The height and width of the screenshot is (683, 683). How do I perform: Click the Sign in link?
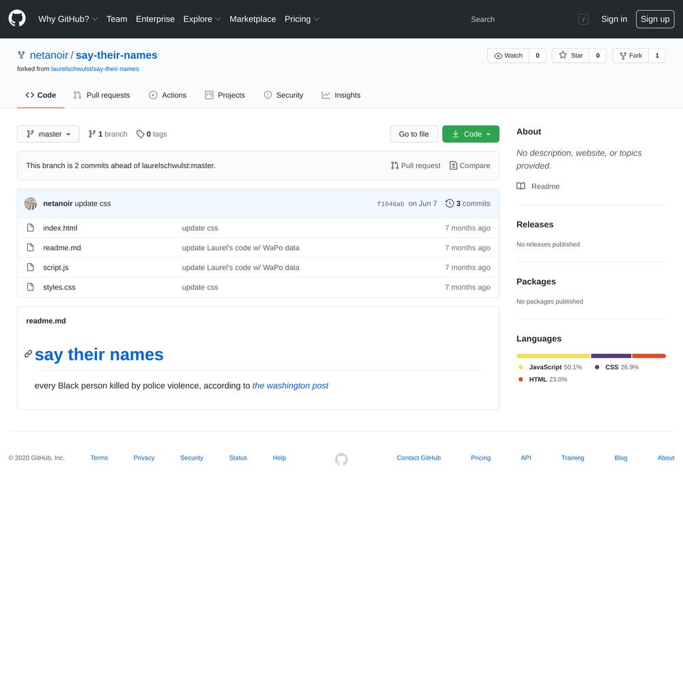(x=614, y=19)
